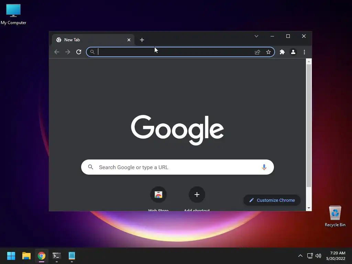Screen dimensions: 352x264
Task: Reload the page with the refresh icon
Action: pyautogui.click(x=79, y=52)
